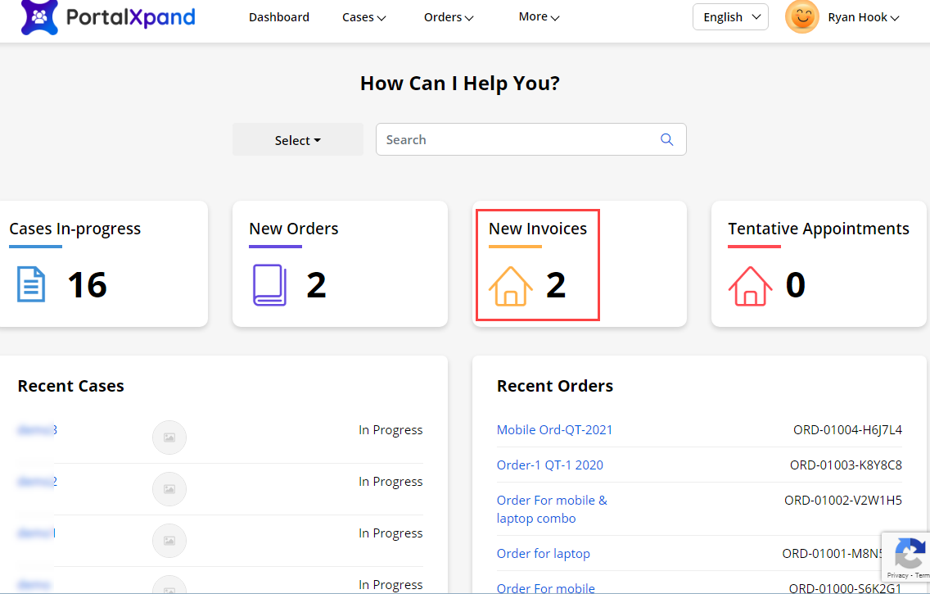The image size is (930, 594).
Task: Click the reCAPTCHA badge icon
Action: (909, 554)
